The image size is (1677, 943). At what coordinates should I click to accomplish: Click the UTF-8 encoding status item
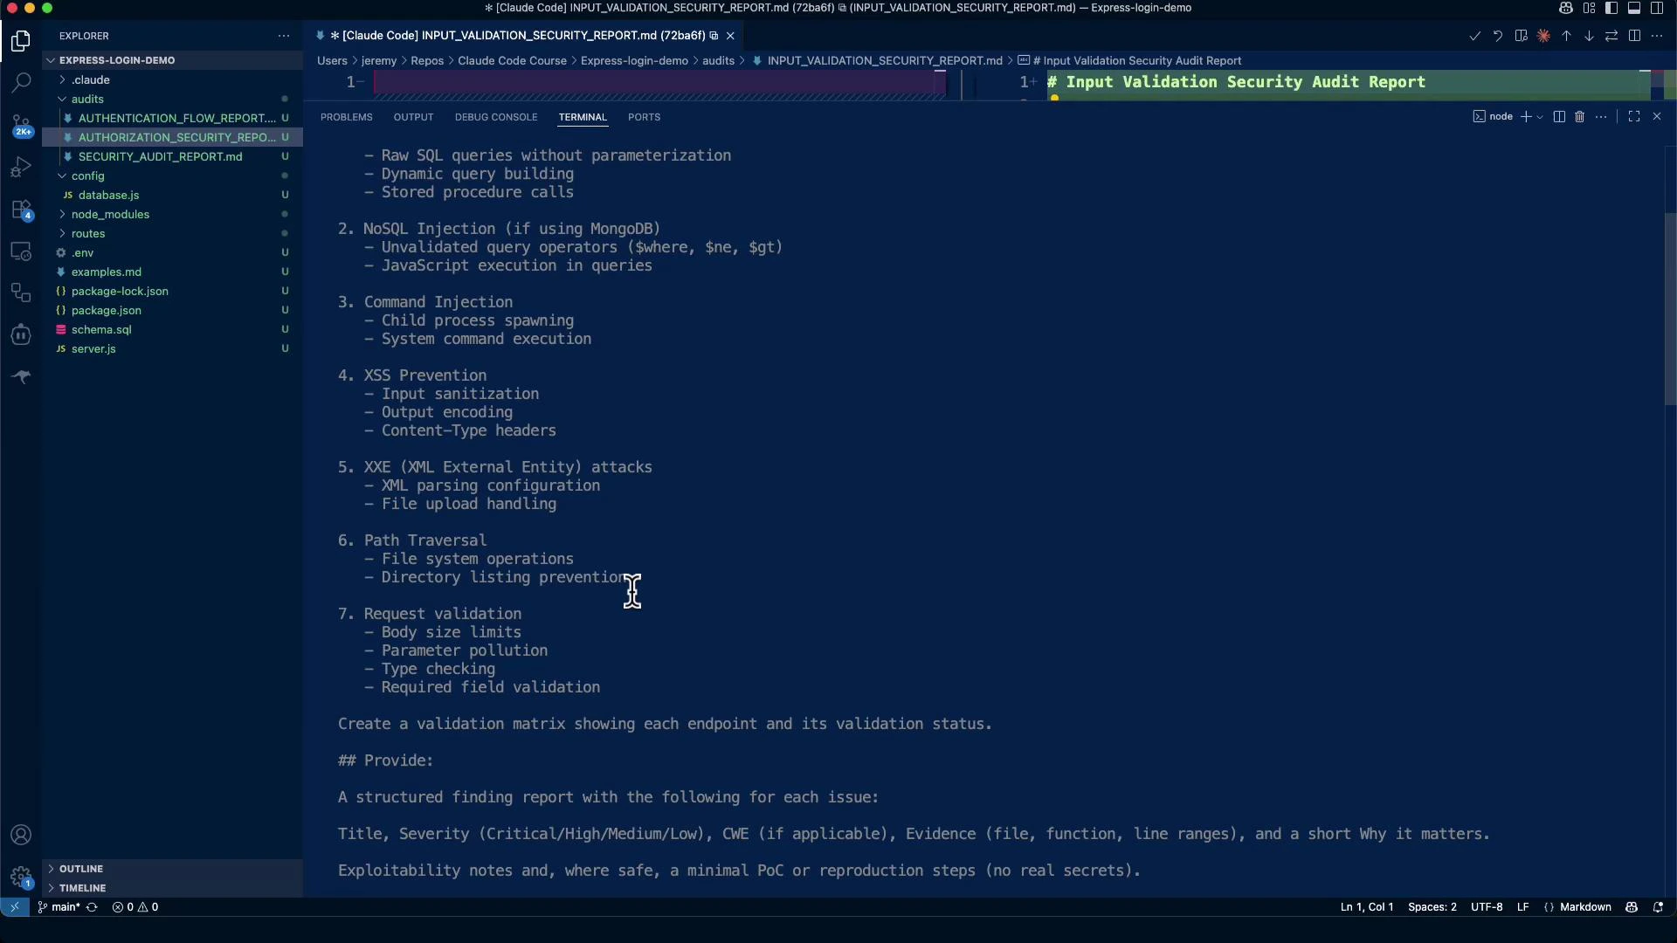point(1487,907)
